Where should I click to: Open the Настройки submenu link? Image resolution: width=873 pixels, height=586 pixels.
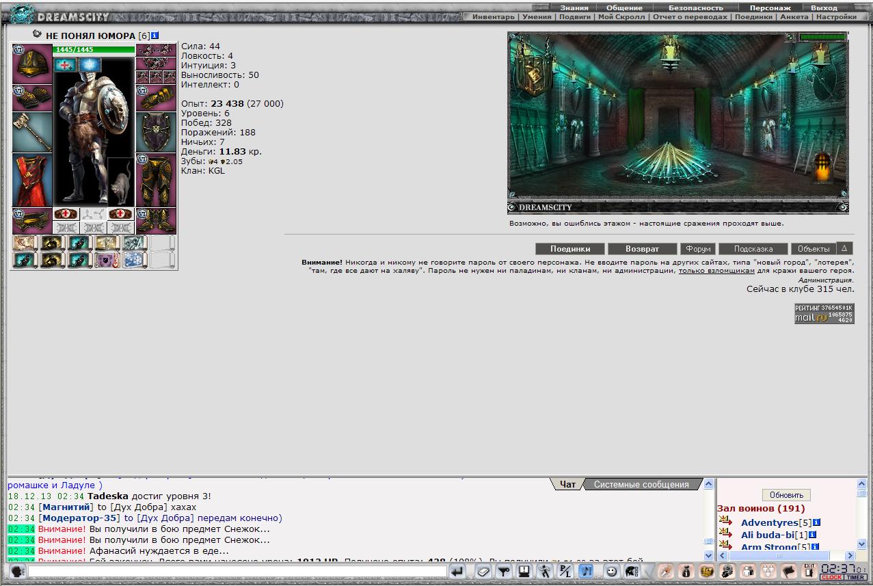836,16
